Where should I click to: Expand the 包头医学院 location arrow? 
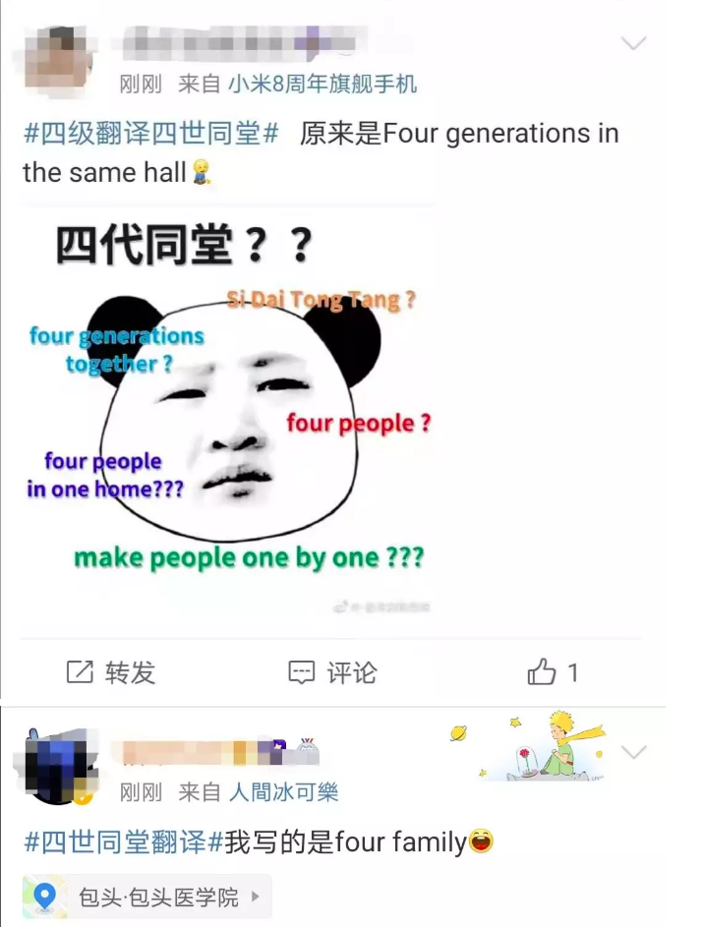(x=256, y=897)
